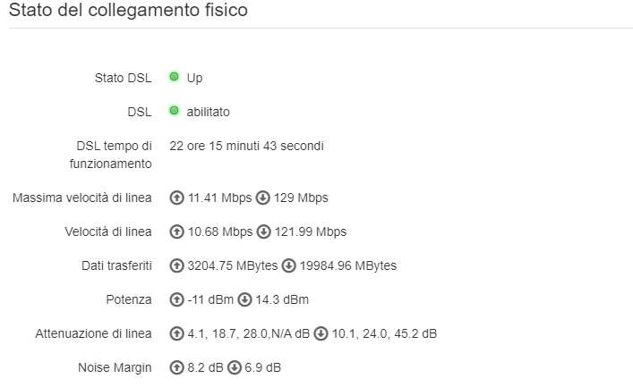The height and width of the screenshot is (387, 633).
Task: Click the upload arrow beside 8.2 dB
Action: click(x=176, y=367)
